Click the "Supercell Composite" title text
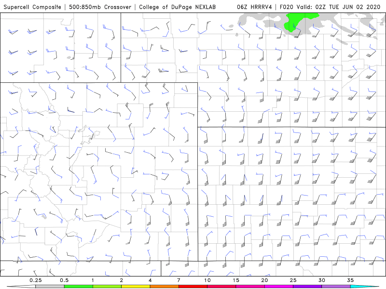The width and height of the screenshot is (386, 289). [32, 7]
